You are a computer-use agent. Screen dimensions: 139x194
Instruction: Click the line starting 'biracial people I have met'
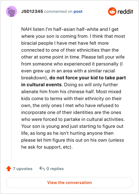[x=65, y=43]
